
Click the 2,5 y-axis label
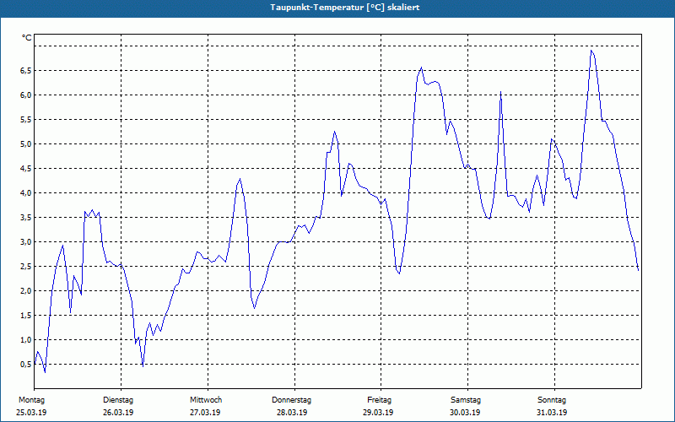(x=26, y=267)
